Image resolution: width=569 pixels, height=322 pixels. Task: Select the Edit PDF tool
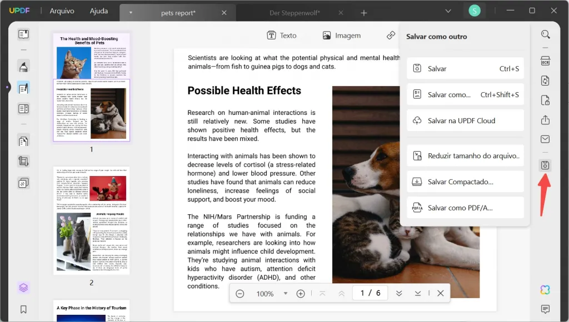pos(23,88)
